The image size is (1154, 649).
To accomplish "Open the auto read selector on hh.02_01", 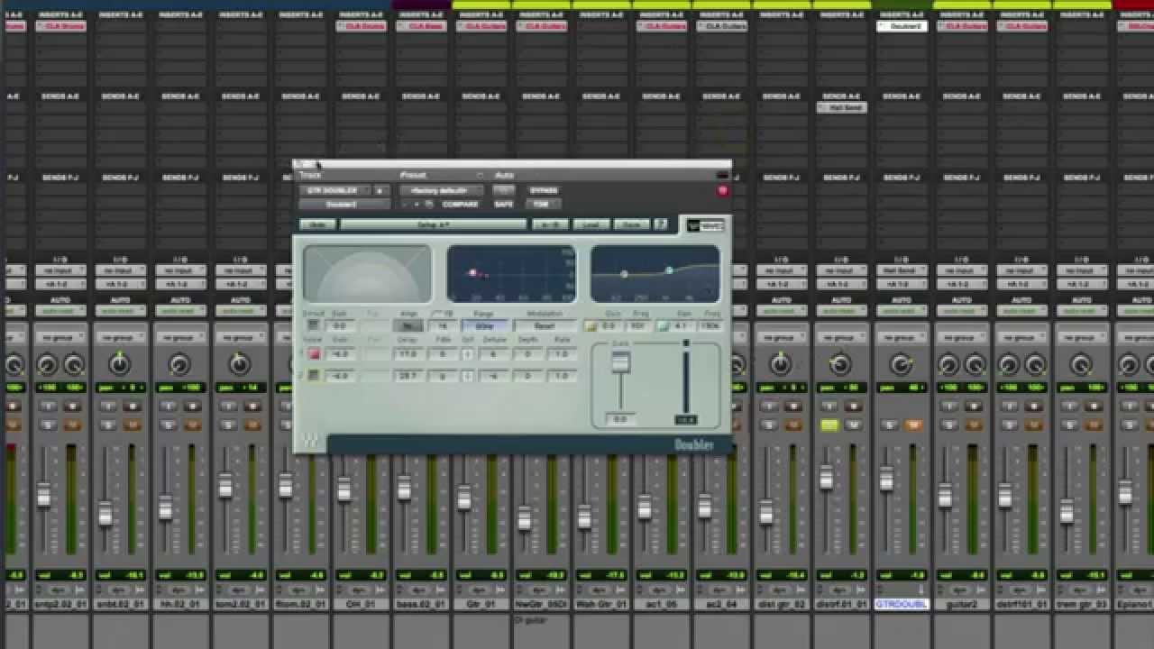I will [179, 311].
